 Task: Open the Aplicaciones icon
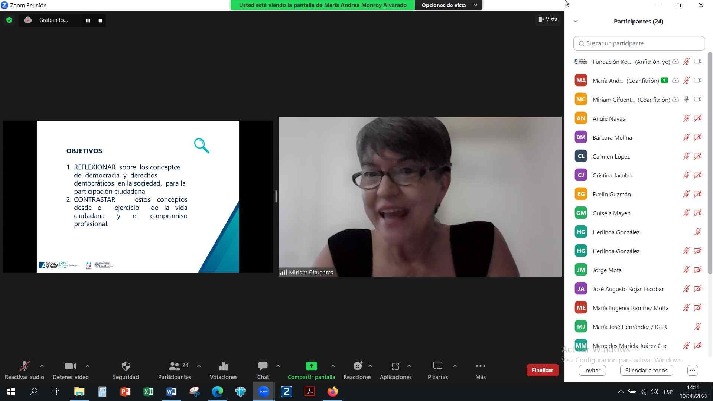click(395, 366)
